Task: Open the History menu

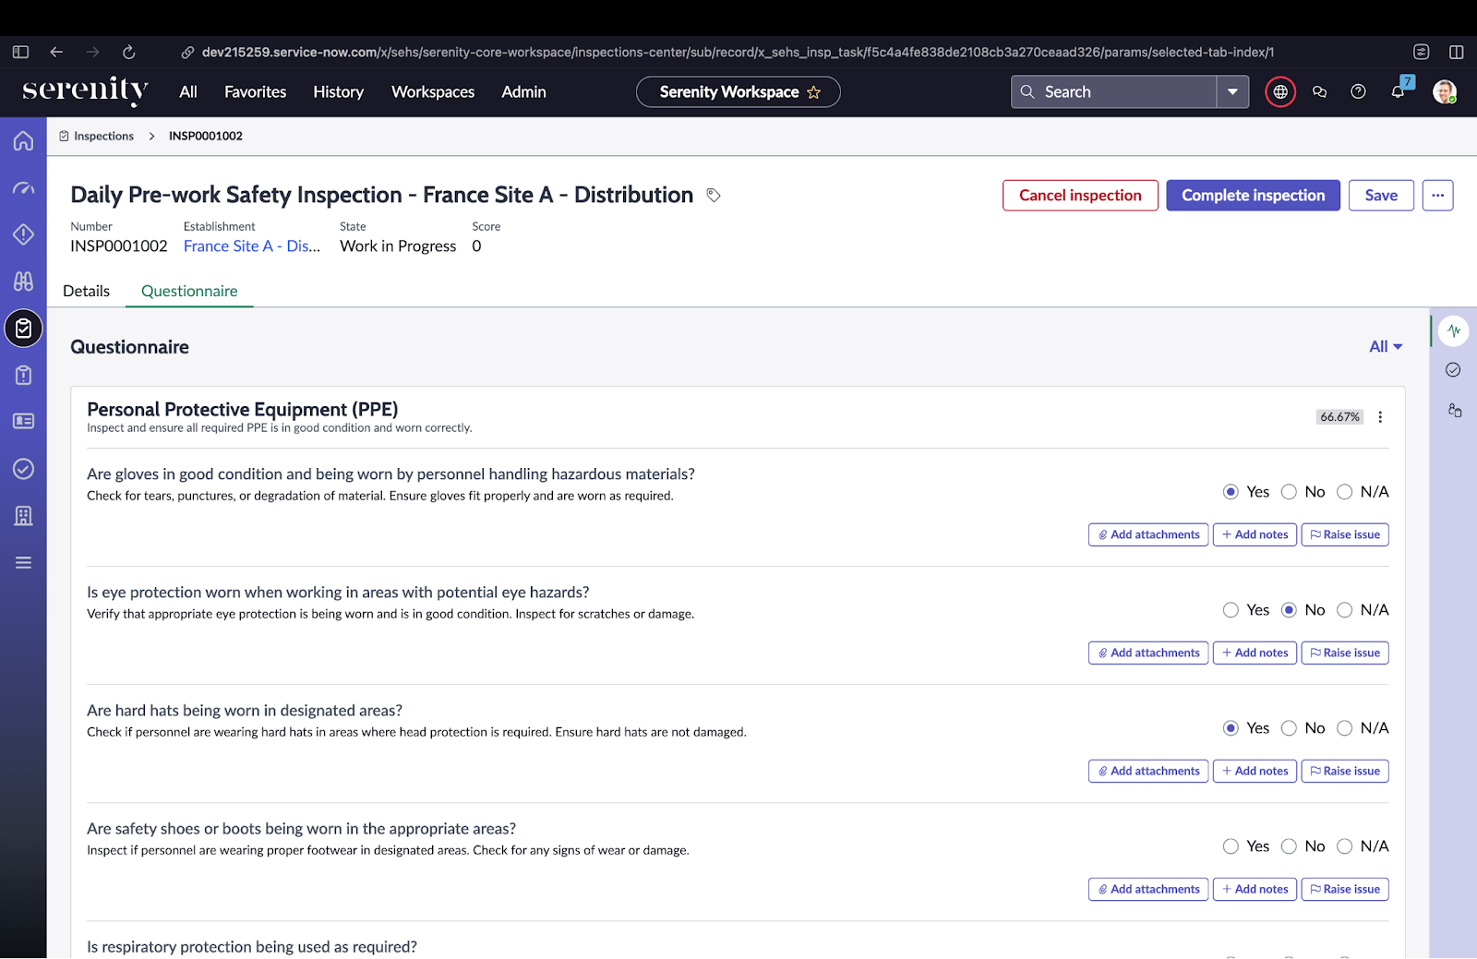Action: tap(338, 92)
